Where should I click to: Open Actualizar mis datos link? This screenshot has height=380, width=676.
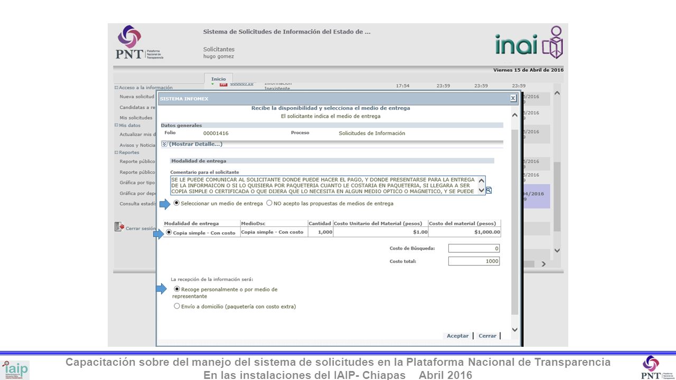tap(137, 135)
